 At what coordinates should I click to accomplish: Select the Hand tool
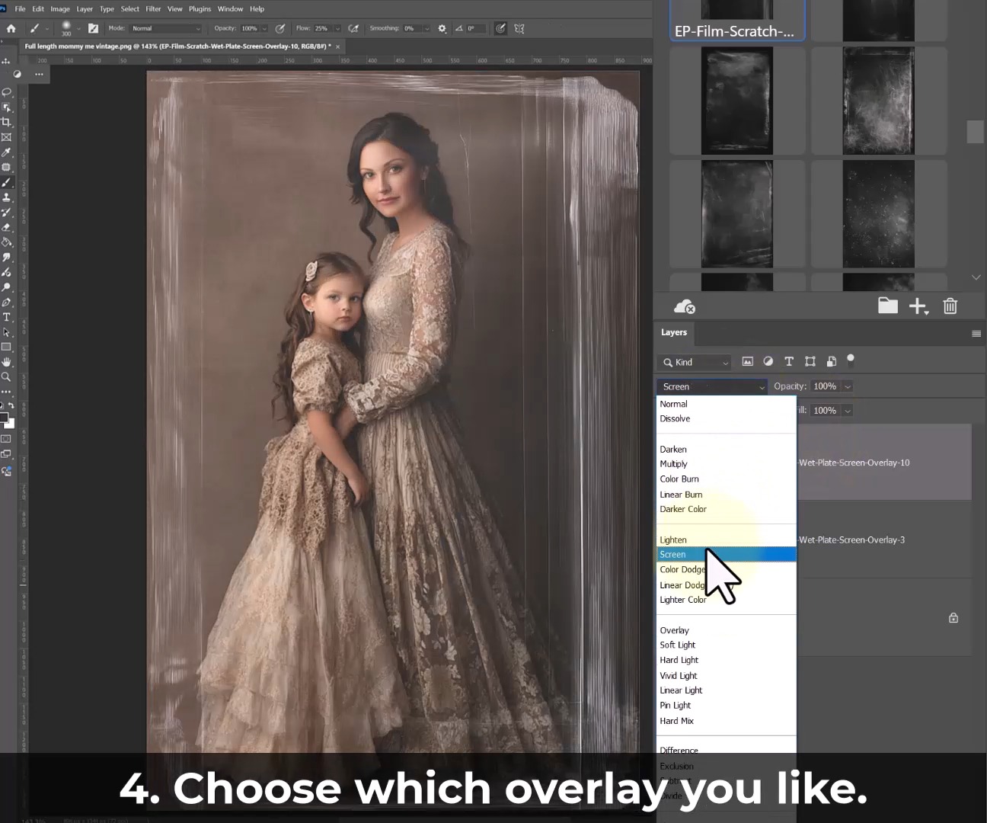[7, 362]
